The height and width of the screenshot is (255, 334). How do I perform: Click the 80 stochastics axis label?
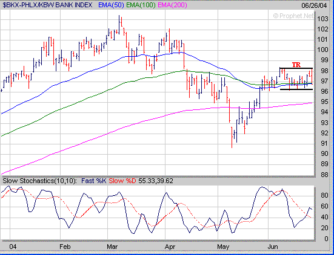click(x=324, y=195)
